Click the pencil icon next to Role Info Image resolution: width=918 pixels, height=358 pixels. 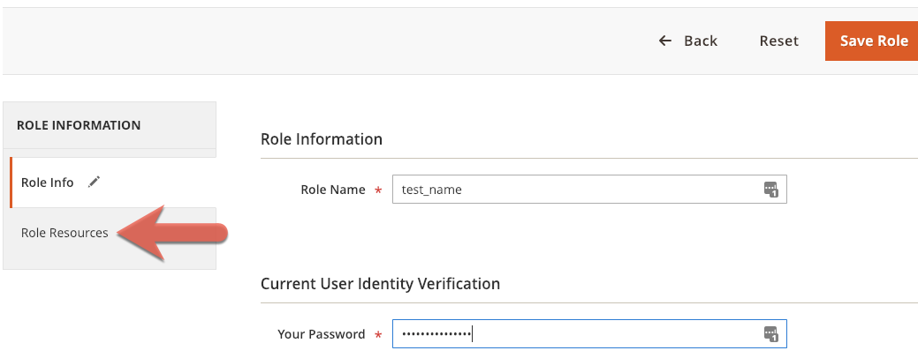(95, 182)
